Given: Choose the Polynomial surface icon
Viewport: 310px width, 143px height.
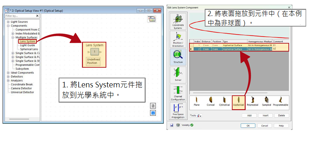Looking at the screenshot, I should coord(253,102).
